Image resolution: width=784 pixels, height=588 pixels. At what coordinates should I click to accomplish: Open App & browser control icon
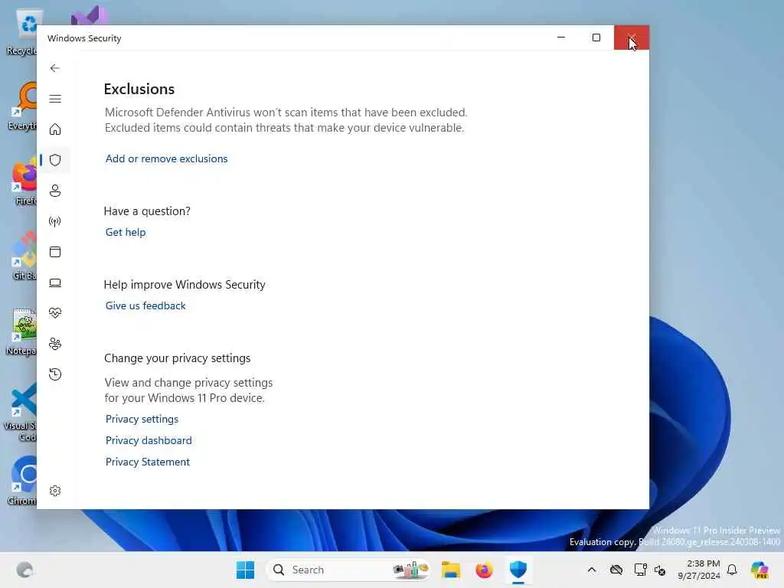(x=55, y=251)
